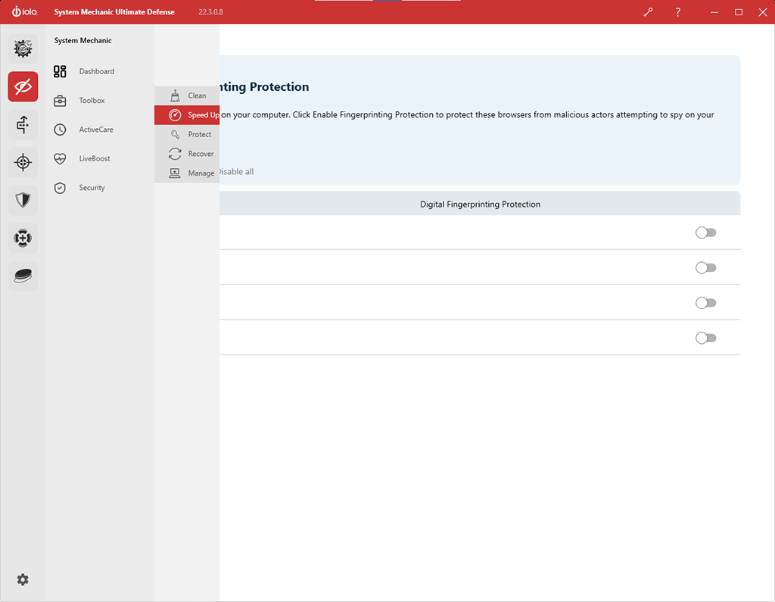Open help question mark icon
The image size is (775, 602).
[x=677, y=12]
